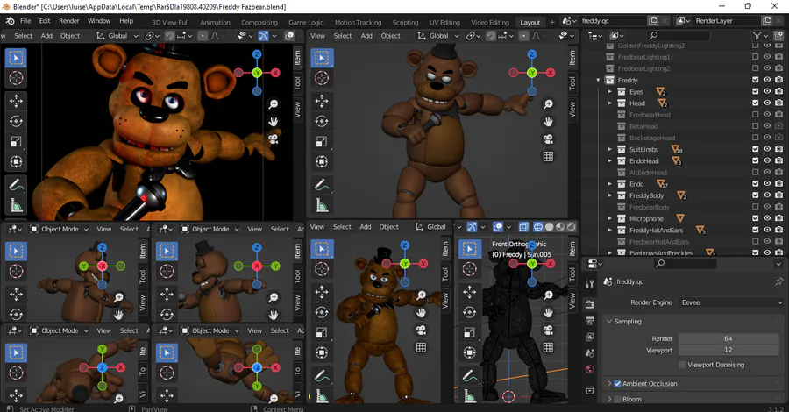Enable the FredbearHead collection checkbox
The image size is (789, 412).
tap(756, 115)
